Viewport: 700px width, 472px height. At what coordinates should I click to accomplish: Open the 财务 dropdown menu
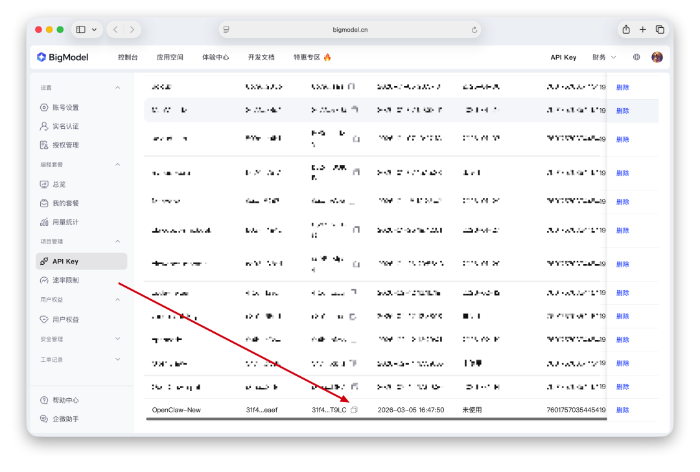click(603, 57)
